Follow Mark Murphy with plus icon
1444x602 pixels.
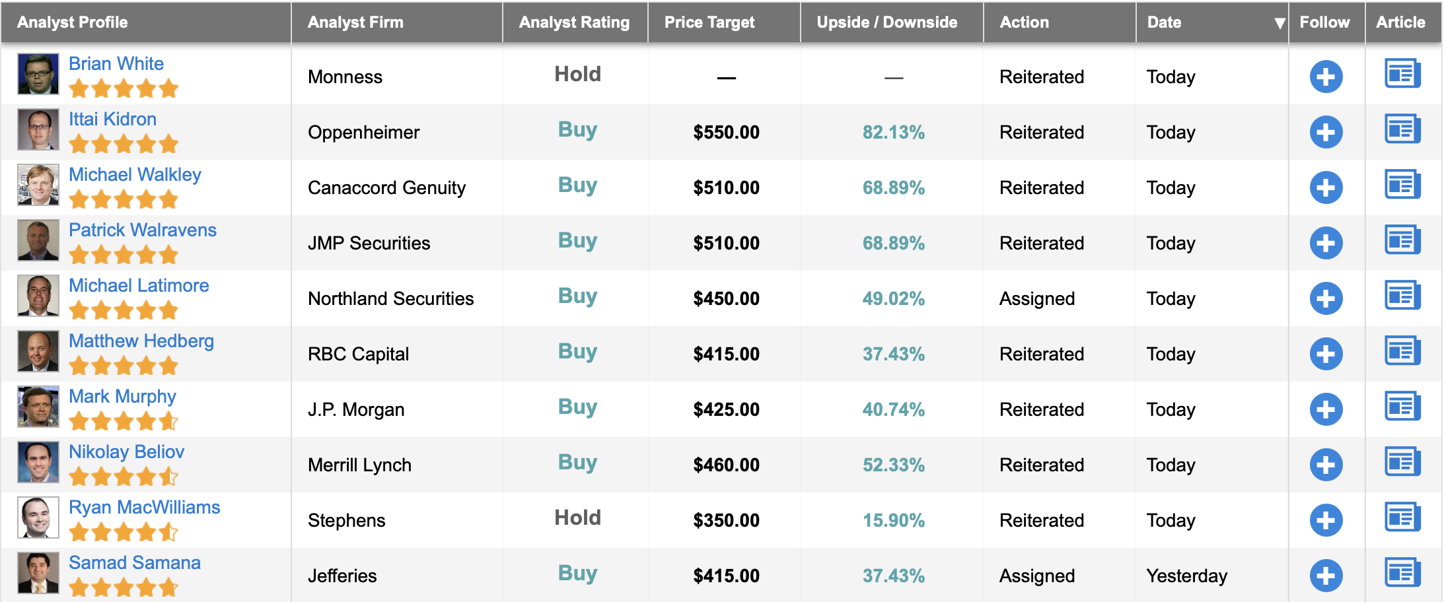click(1326, 409)
